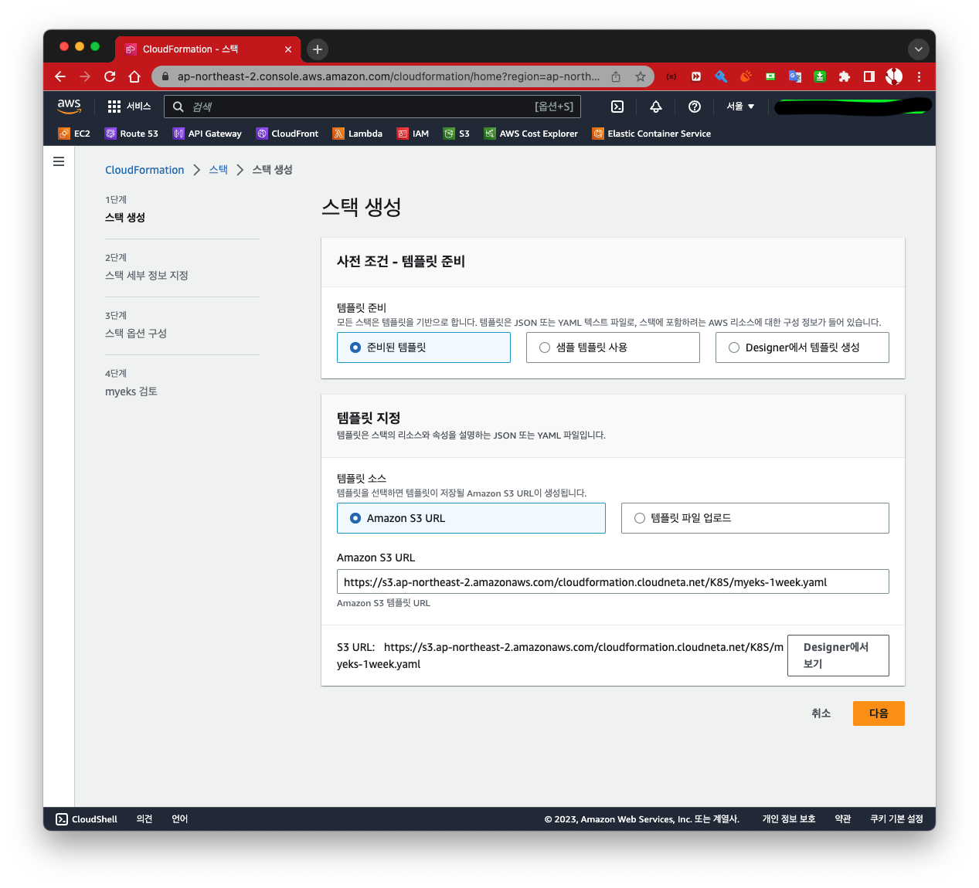The width and height of the screenshot is (979, 888).
Task: Click 3단계 스택 옵션 구성 step
Action: click(136, 325)
